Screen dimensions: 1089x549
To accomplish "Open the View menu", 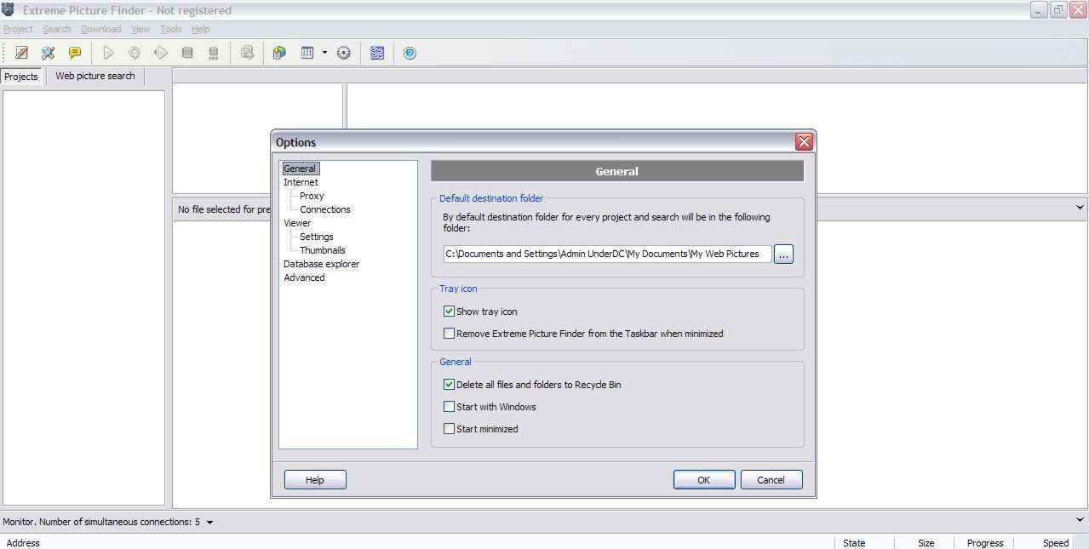I will pos(140,29).
